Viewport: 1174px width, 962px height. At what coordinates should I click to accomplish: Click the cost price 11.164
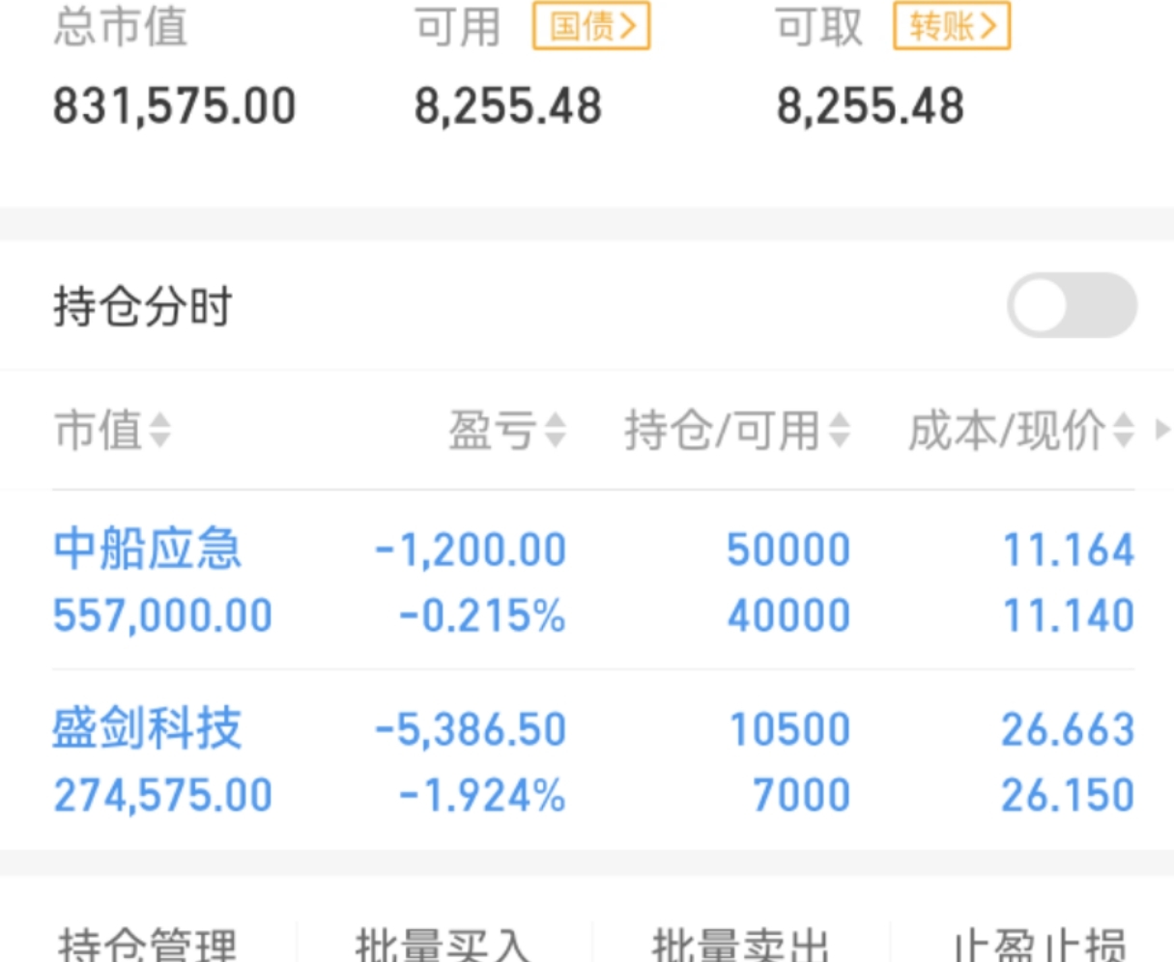(x=1069, y=550)
